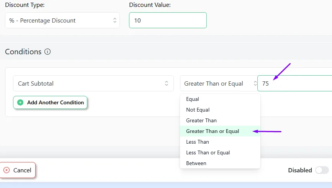Toggle the Disabled switch on
Screen dimensions: 332x188
coord(322,170)
